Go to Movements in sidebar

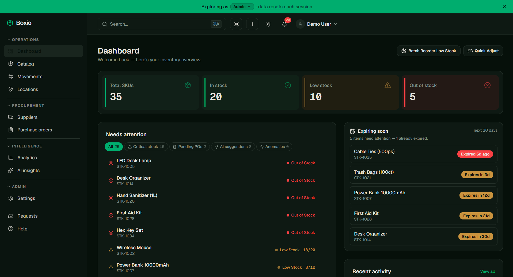coord(43,77)
